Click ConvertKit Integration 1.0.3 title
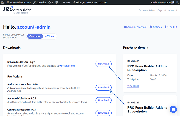Image resolution: width=180 pixels, height=116 pixels. (22, 110)
